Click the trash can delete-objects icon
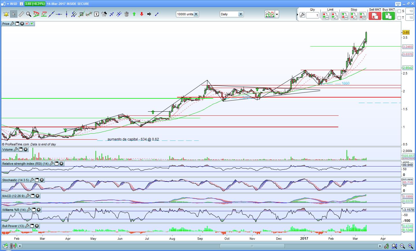Viewport: 416px width, 251px height. point(127,14)
